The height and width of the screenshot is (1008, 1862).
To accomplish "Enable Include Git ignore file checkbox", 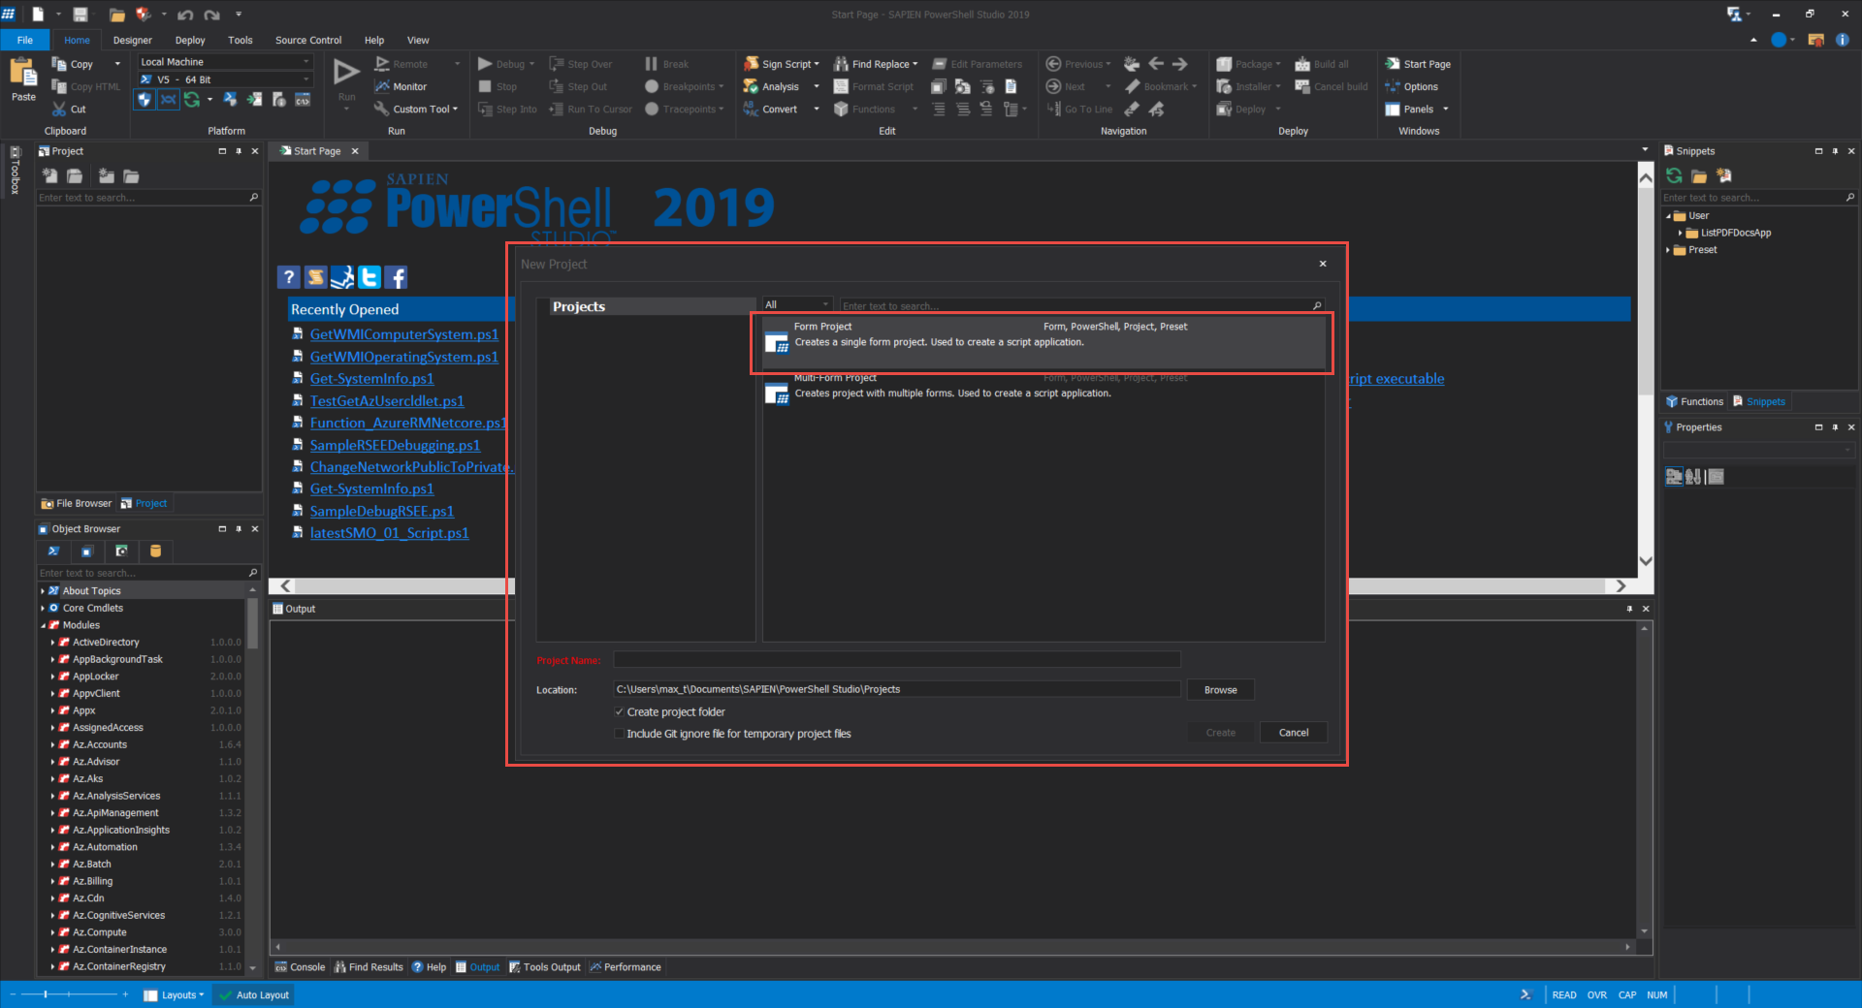I will coord(619,734).
